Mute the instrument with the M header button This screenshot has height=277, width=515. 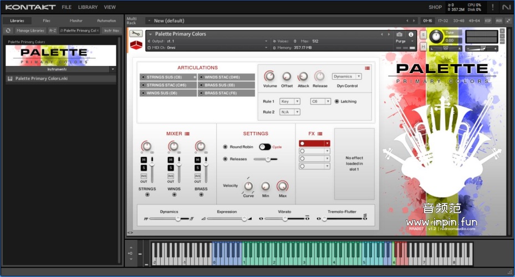pos(423,47)
